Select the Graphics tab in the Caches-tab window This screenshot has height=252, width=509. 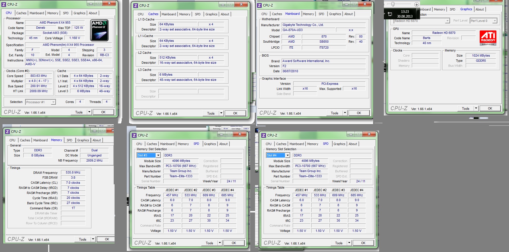click(x=211, y=14)
